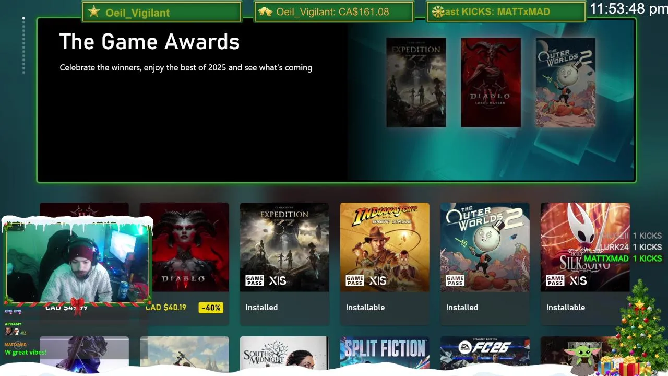Click the APITAMY chat username

click(13, 324)
